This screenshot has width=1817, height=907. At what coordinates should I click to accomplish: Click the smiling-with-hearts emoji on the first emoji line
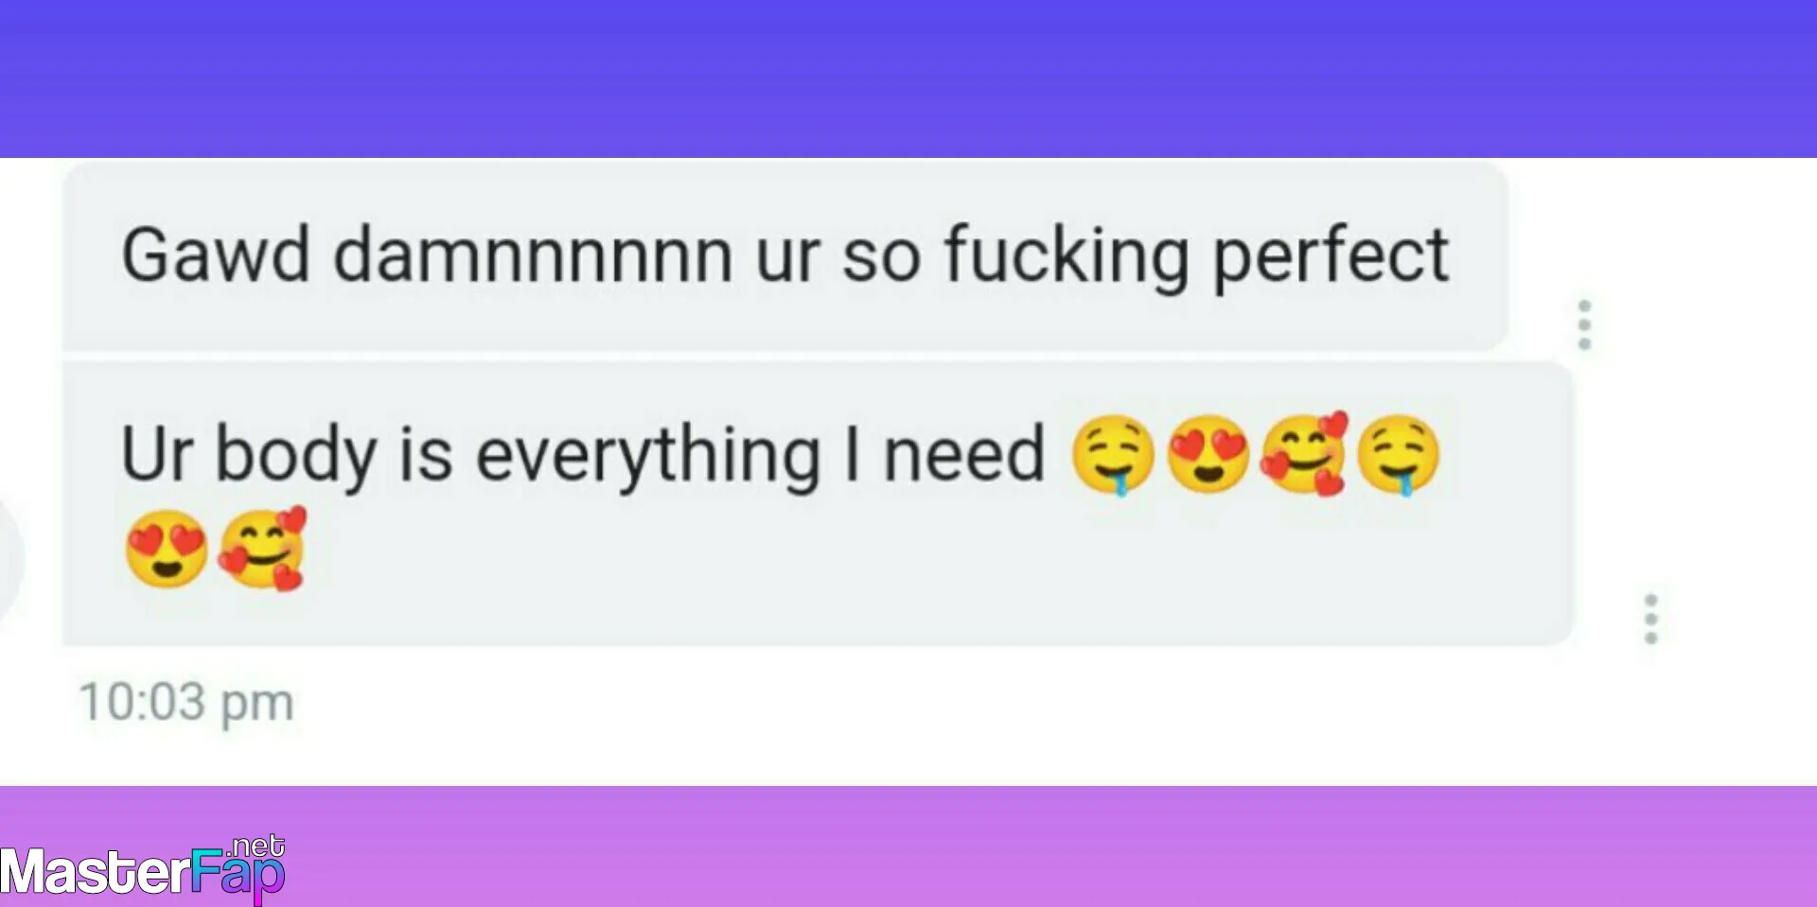click(x=1303, y=453)
